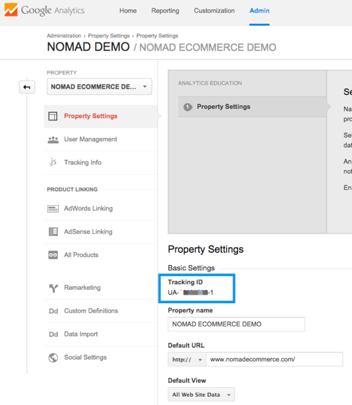This screenshot has width=352, height=405.
Task: Click the Tracking ID value text
Action: click(190, 292)
